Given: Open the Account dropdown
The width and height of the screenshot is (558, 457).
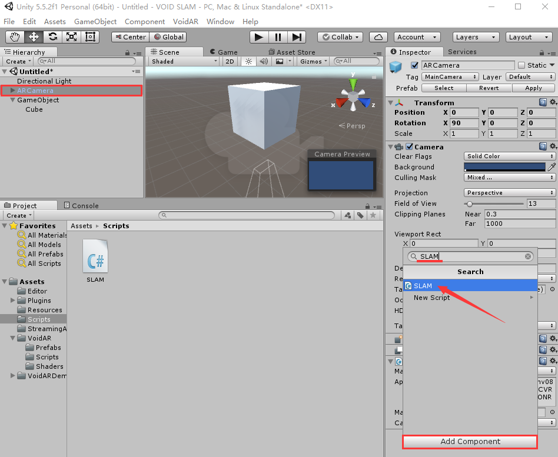Looking at the screenshot, I should pyautogui.click(x=417, y=37).
